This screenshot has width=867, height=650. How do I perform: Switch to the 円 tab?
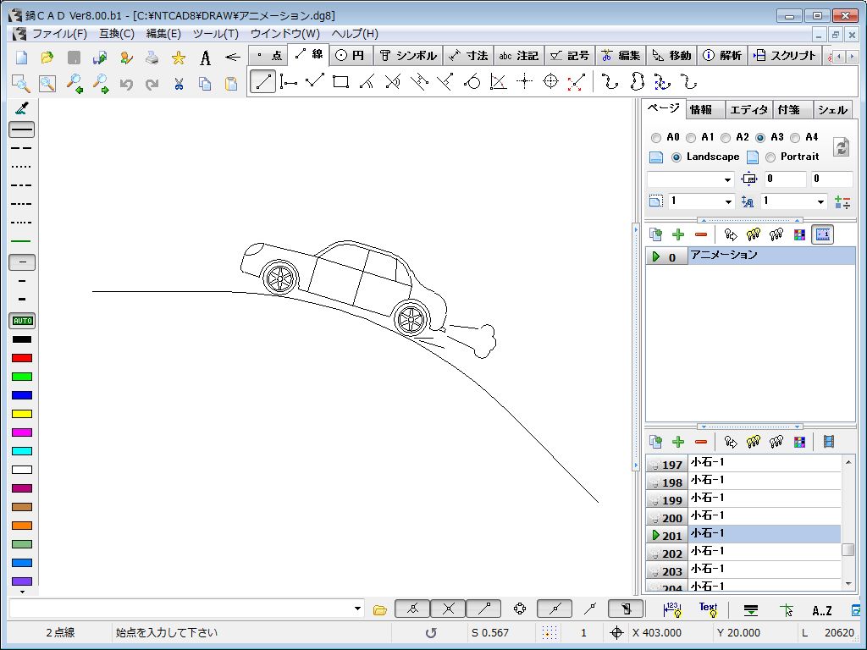point(351,55)
